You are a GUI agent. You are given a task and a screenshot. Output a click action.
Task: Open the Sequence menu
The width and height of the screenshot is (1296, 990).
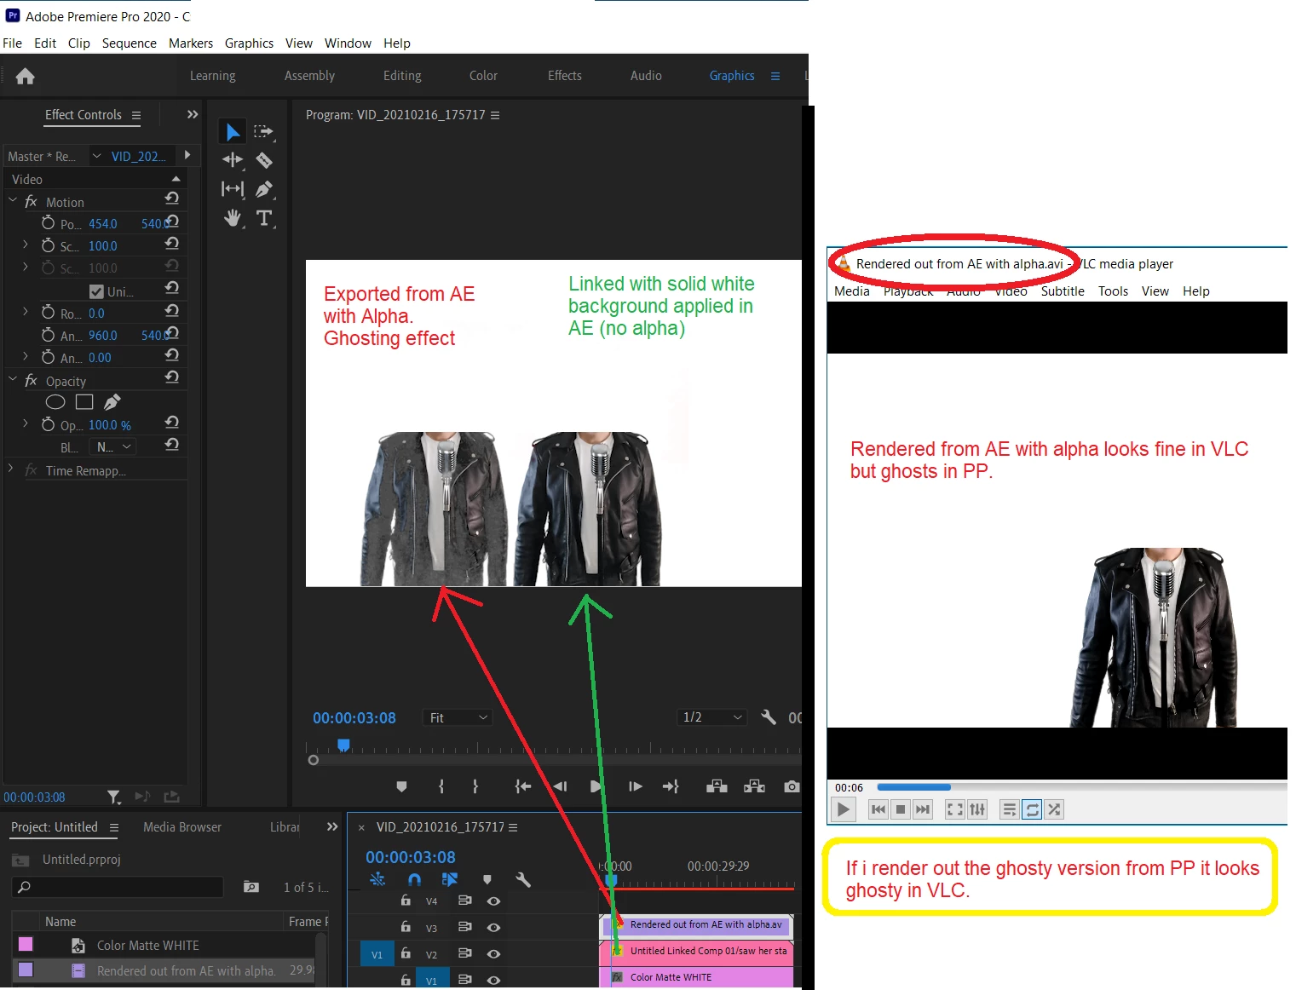point(130,43)
